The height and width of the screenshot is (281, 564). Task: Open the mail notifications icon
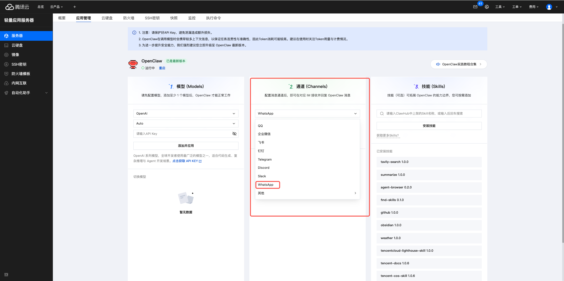475,7
